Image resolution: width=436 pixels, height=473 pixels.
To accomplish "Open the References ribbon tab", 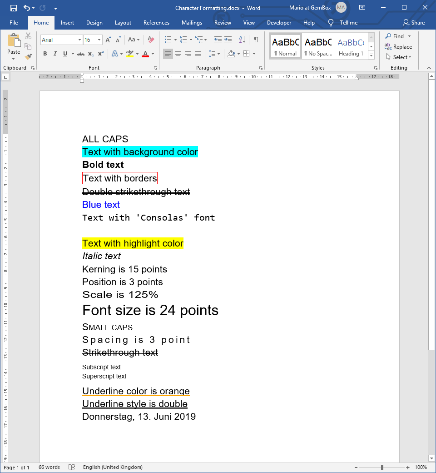I will [156, 23].
